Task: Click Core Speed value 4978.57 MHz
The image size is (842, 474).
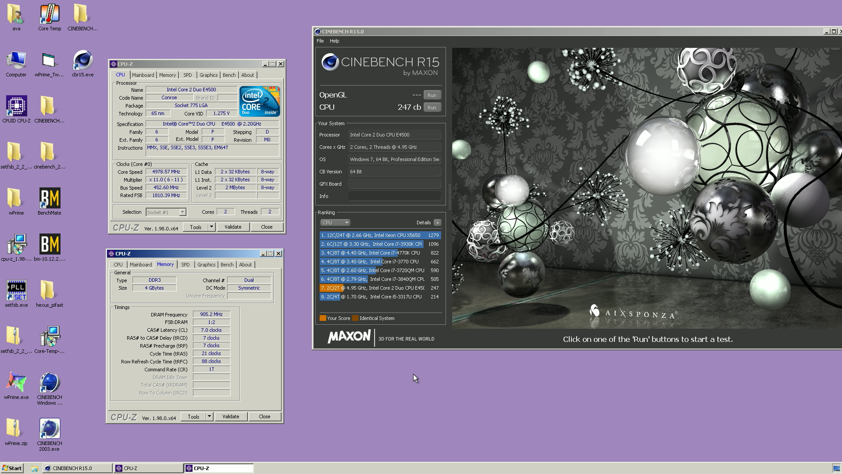Action: coord(166,172)
